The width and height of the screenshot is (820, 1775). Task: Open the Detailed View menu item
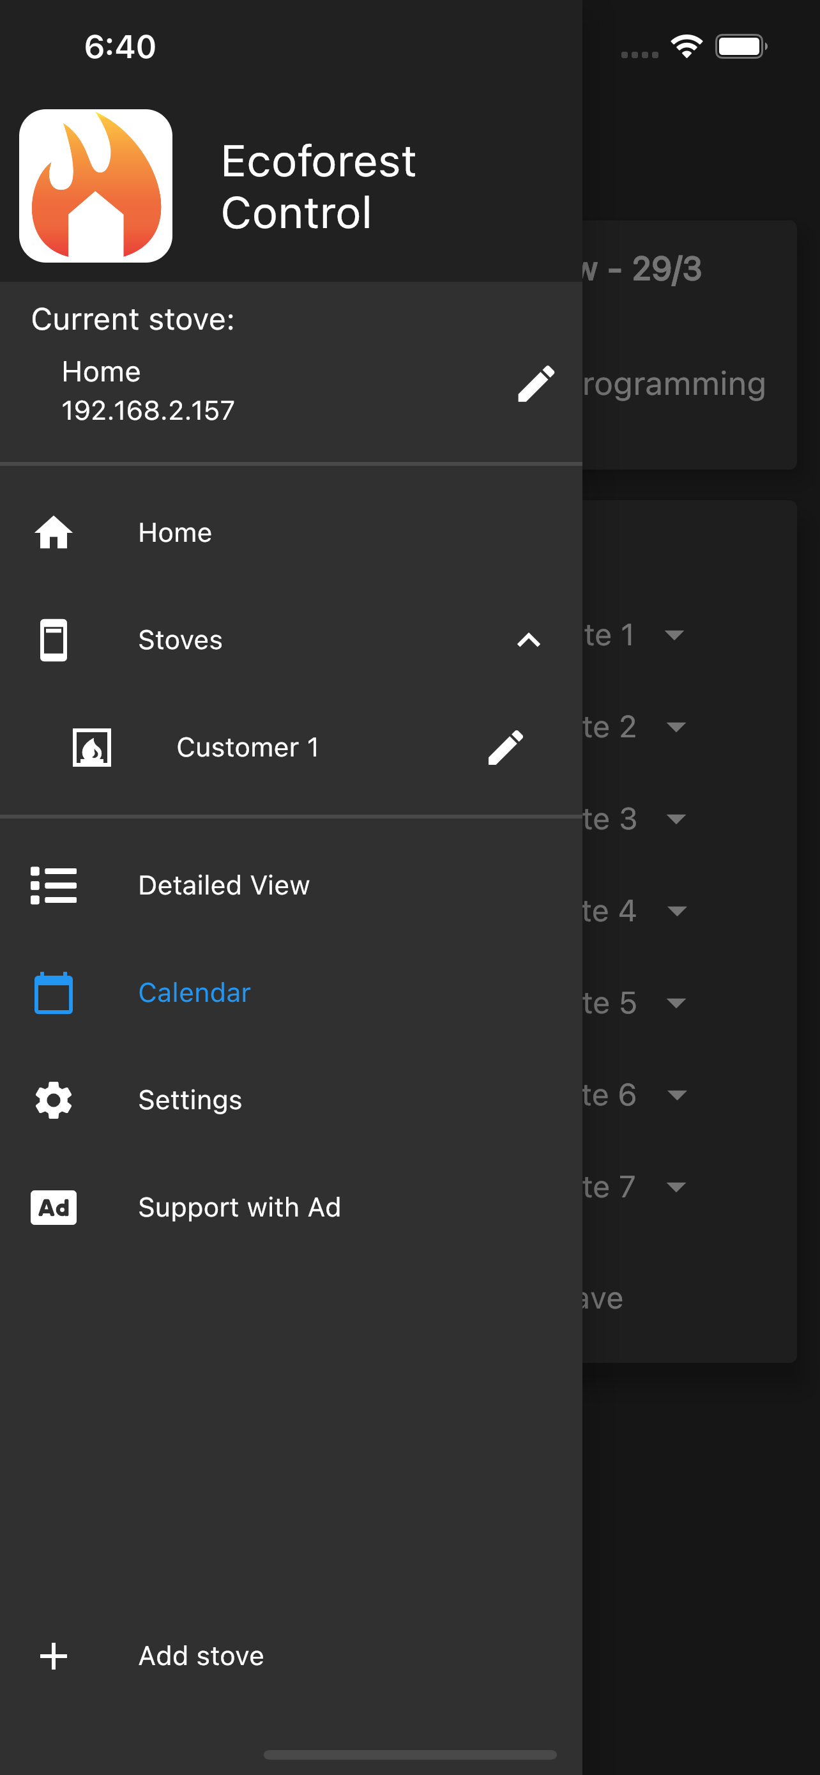pyautogui.click(x=291, y=886)
